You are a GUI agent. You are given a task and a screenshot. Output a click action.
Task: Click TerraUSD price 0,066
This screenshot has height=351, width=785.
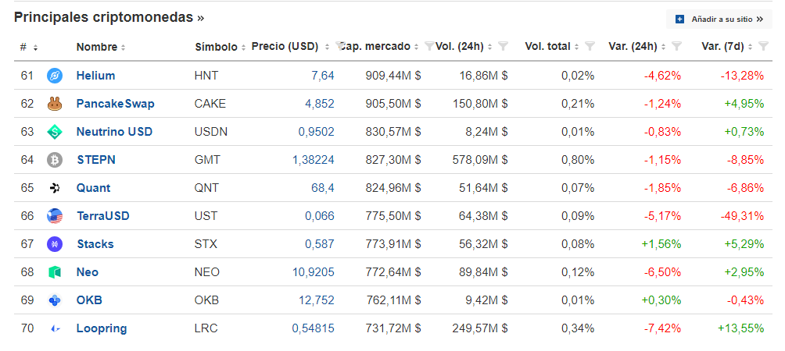[x=320, y=216]
